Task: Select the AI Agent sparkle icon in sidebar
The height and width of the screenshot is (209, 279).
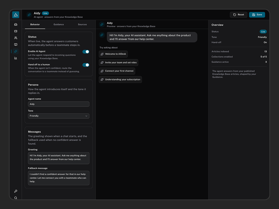Action: 16,52
